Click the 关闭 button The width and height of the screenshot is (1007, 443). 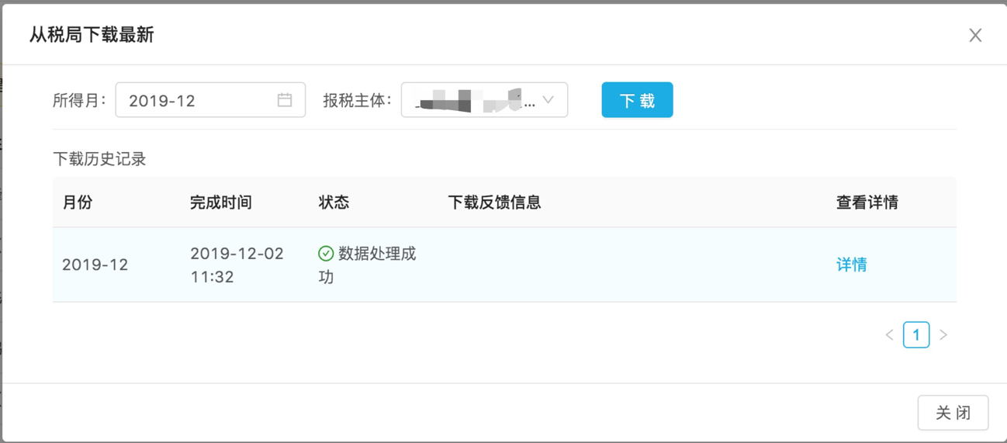pyautogui.click(x=953, y=413)
